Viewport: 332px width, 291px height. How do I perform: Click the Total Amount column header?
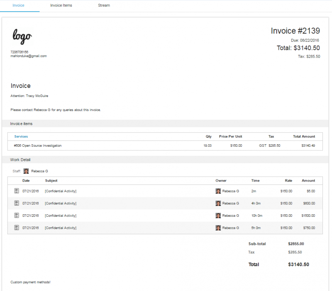coord(304,136)
